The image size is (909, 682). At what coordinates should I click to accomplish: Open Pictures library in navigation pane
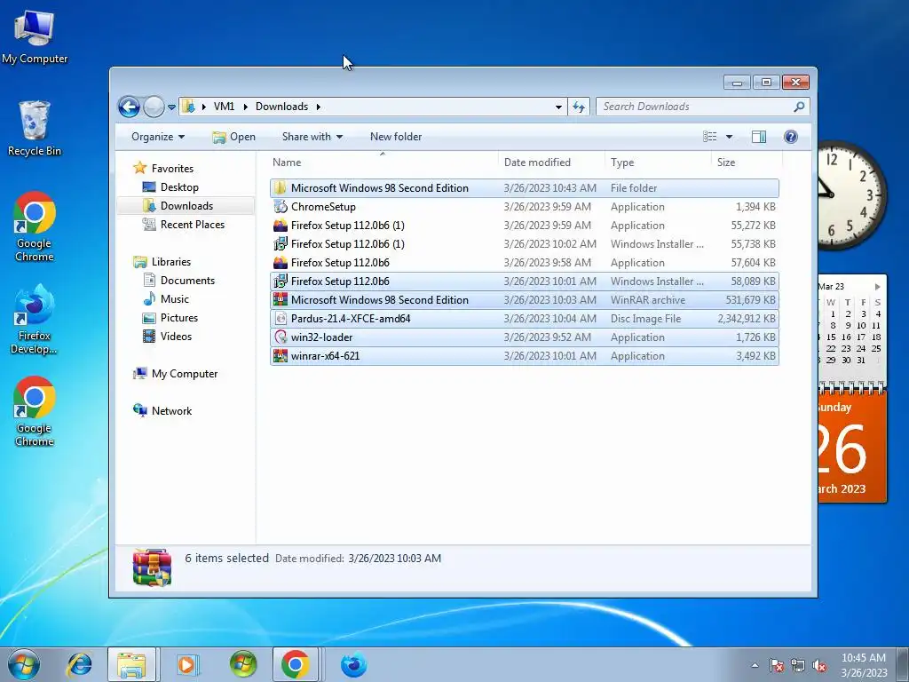pyautogui.click(x=178, y=318)
